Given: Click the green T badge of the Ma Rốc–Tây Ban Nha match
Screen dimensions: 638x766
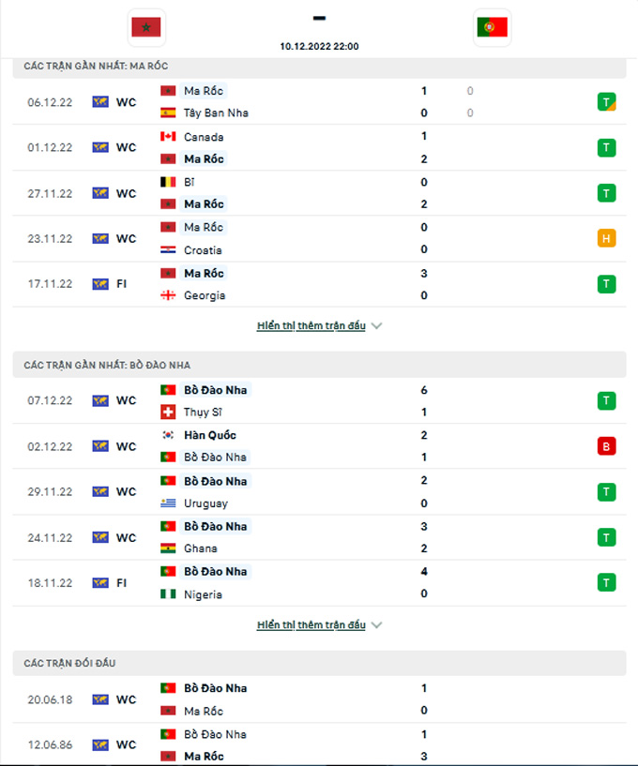Looking at the screenshot, I should pos(606,102).
